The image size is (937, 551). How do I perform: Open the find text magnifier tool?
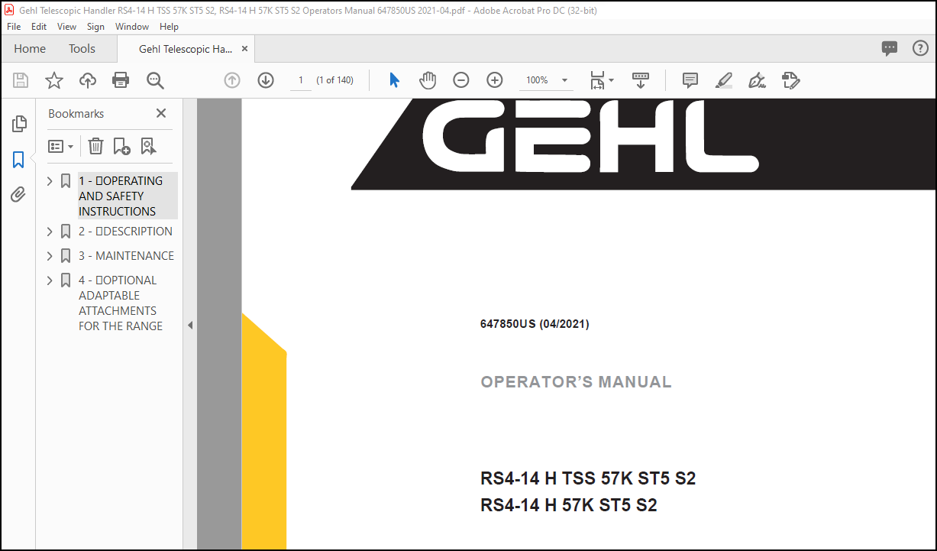[x=155, y=80]
